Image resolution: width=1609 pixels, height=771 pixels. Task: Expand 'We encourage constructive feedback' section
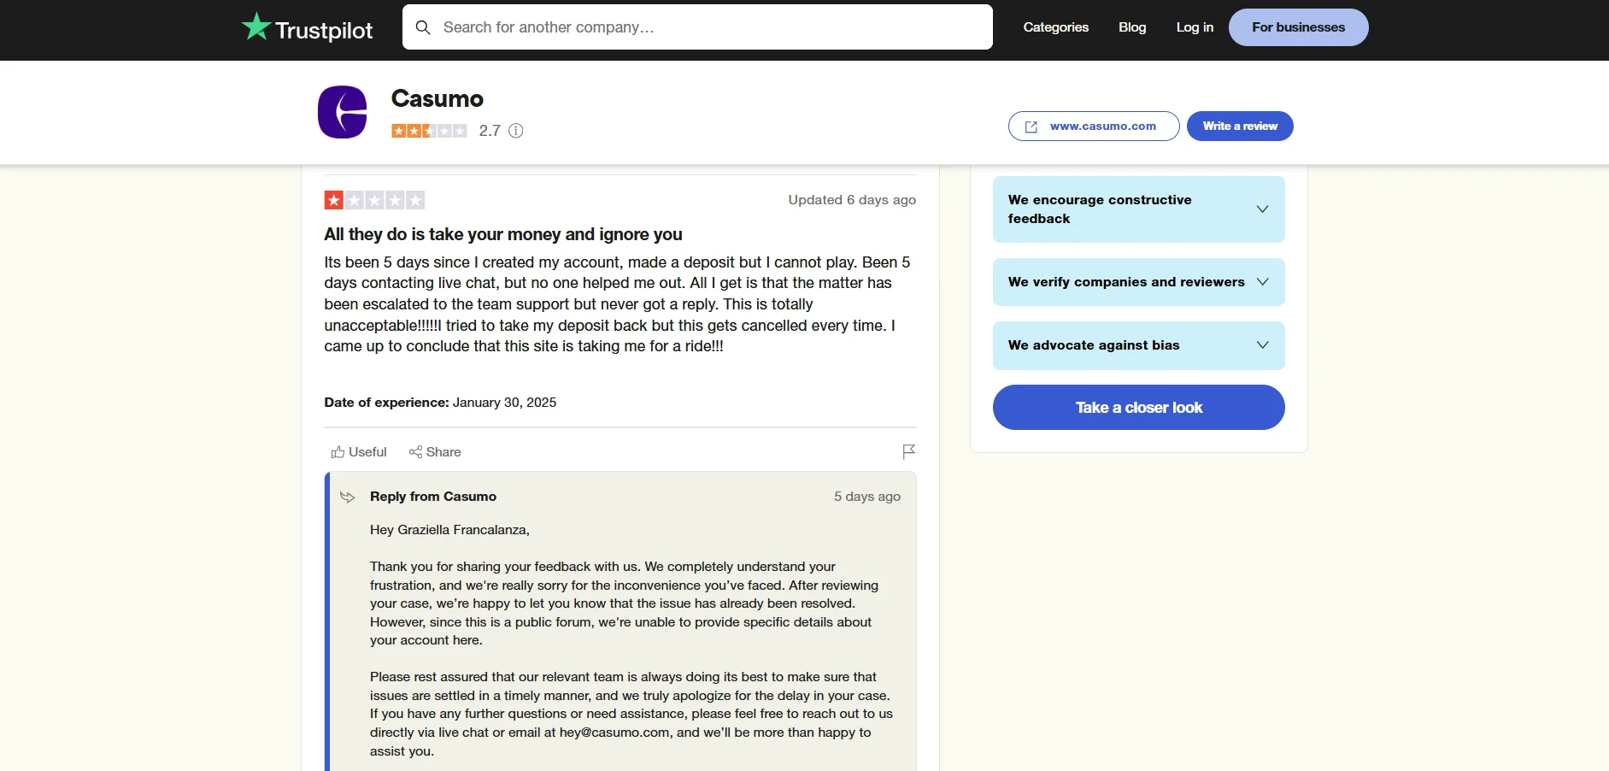pos(1139,209)
